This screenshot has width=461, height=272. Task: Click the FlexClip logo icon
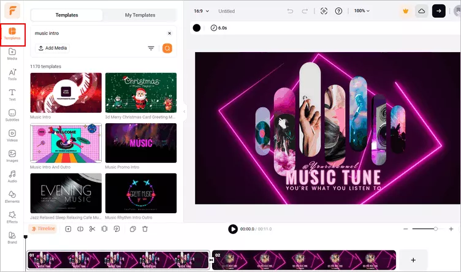pos(12,11)
